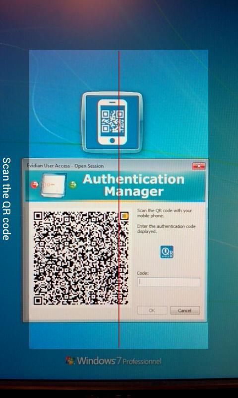Click the vertical 'Scan the QR code' label
The height and width of the screenshot is (398, 238).
pos(6,199)
